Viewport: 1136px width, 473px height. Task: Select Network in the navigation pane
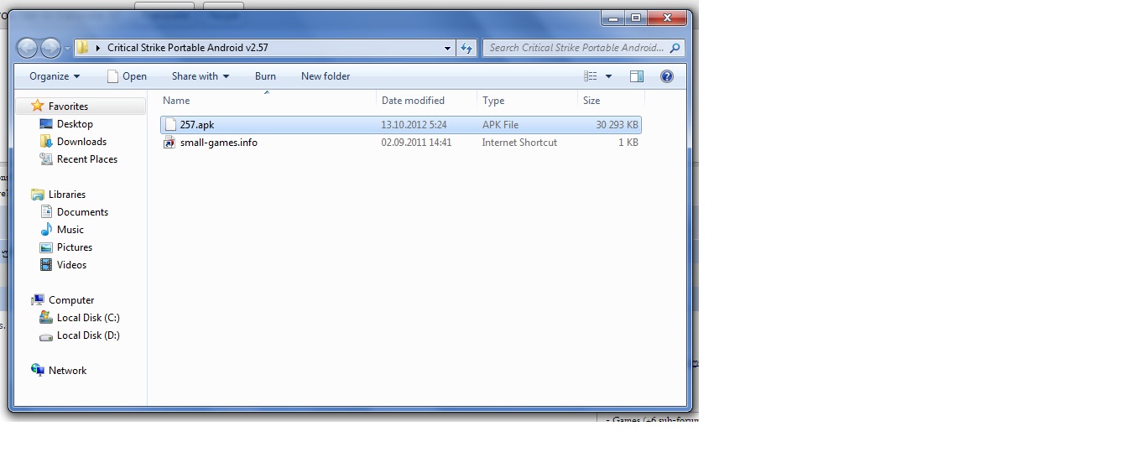coord(67,371)
